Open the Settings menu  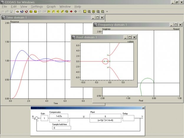tap(37, 6)
